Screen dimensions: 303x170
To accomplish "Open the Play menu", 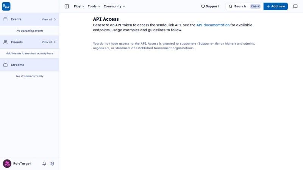I will point(79,6).
